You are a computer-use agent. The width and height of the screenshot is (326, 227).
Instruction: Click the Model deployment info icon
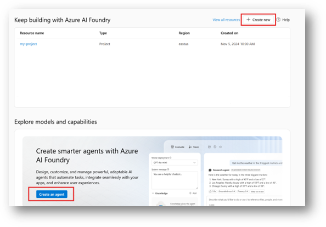171,157
